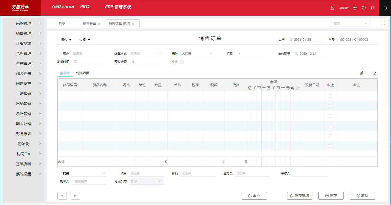Open the ellipsis picker beside 摘要

pyautogui.click(x=104, y=173)
